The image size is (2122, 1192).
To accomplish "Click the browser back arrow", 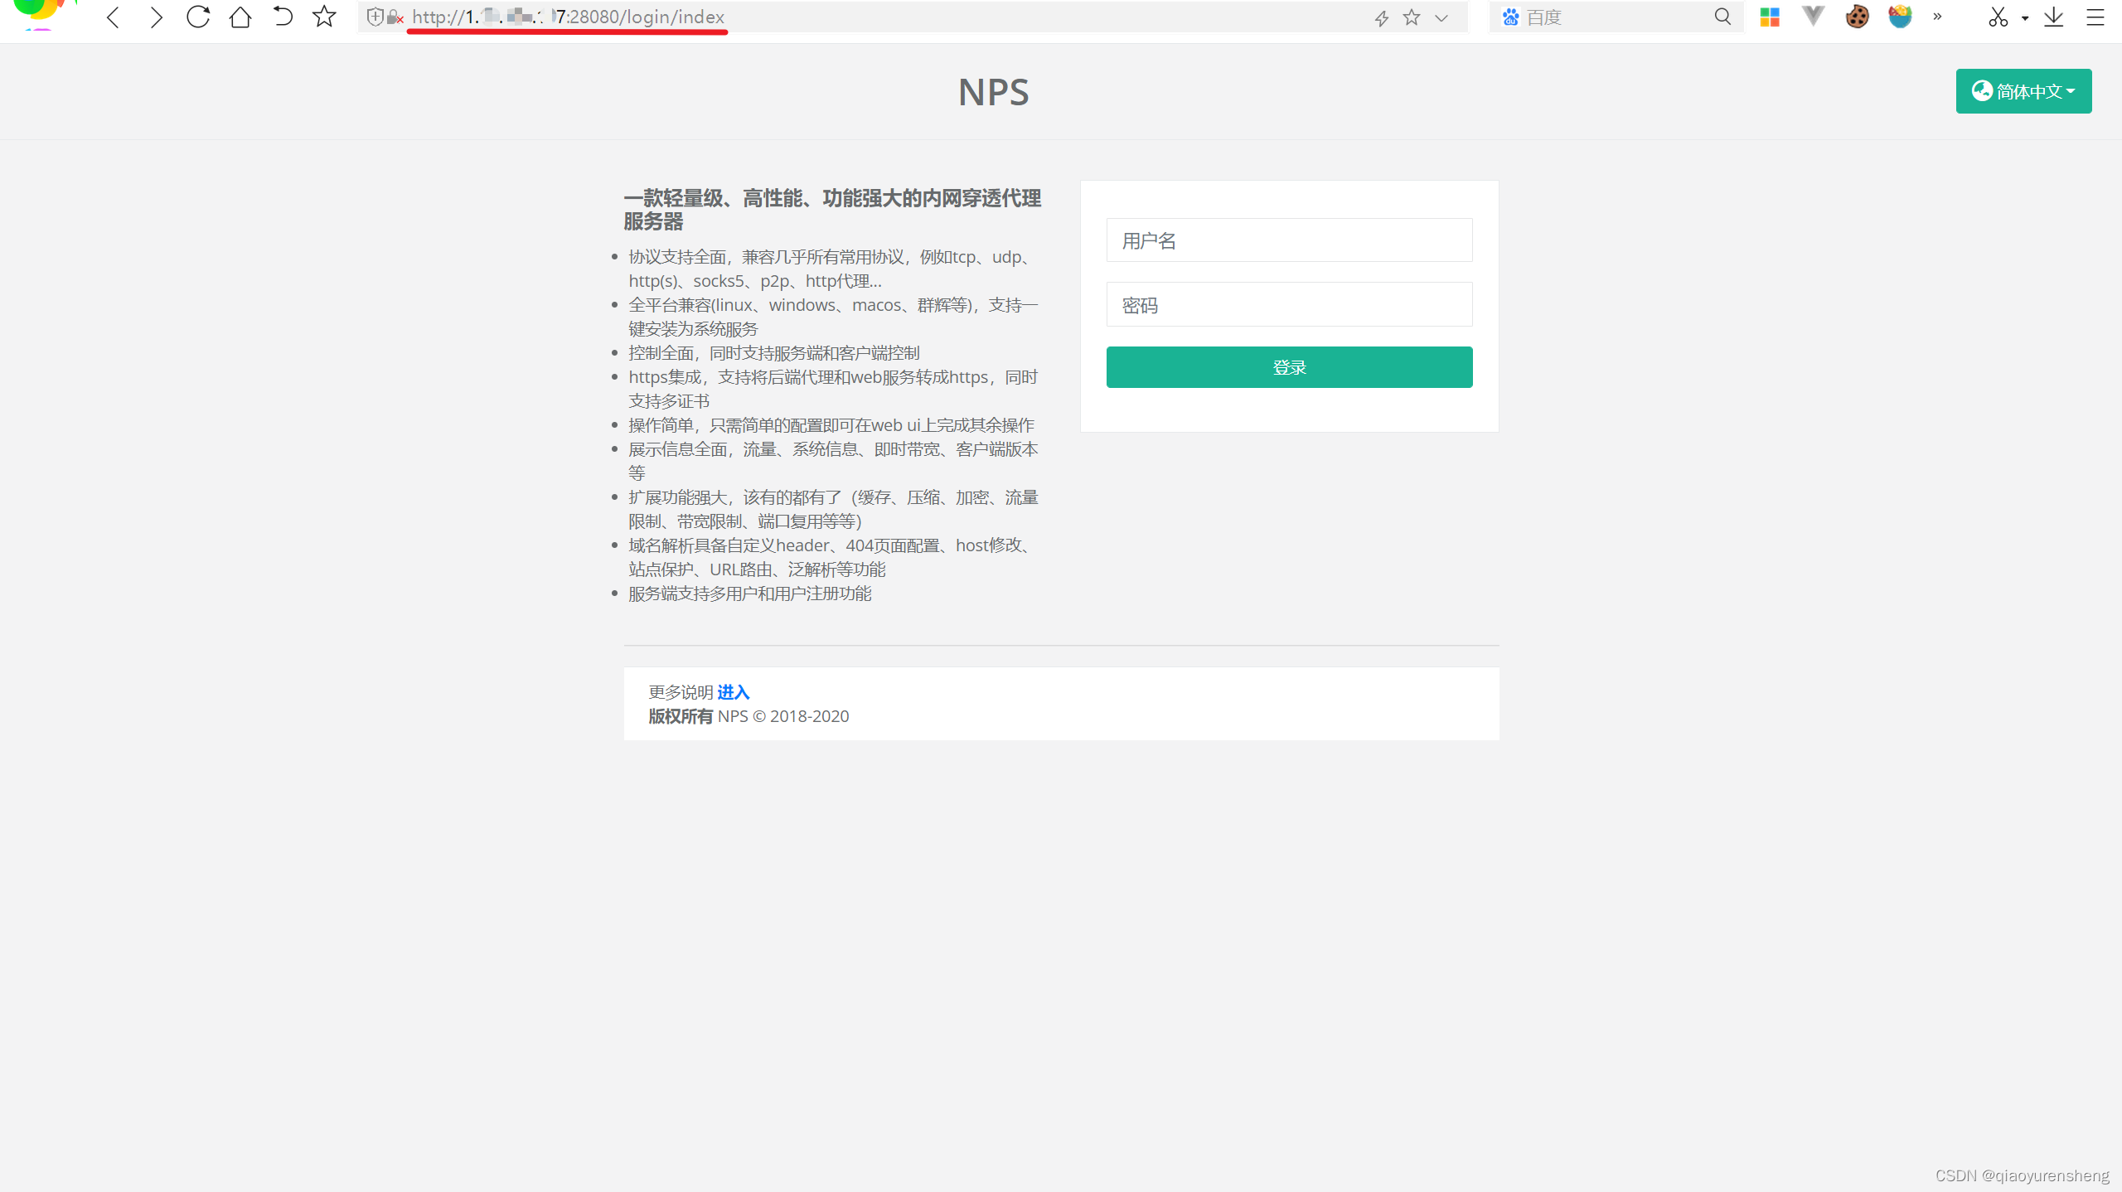I will click(x=114, y=17).
